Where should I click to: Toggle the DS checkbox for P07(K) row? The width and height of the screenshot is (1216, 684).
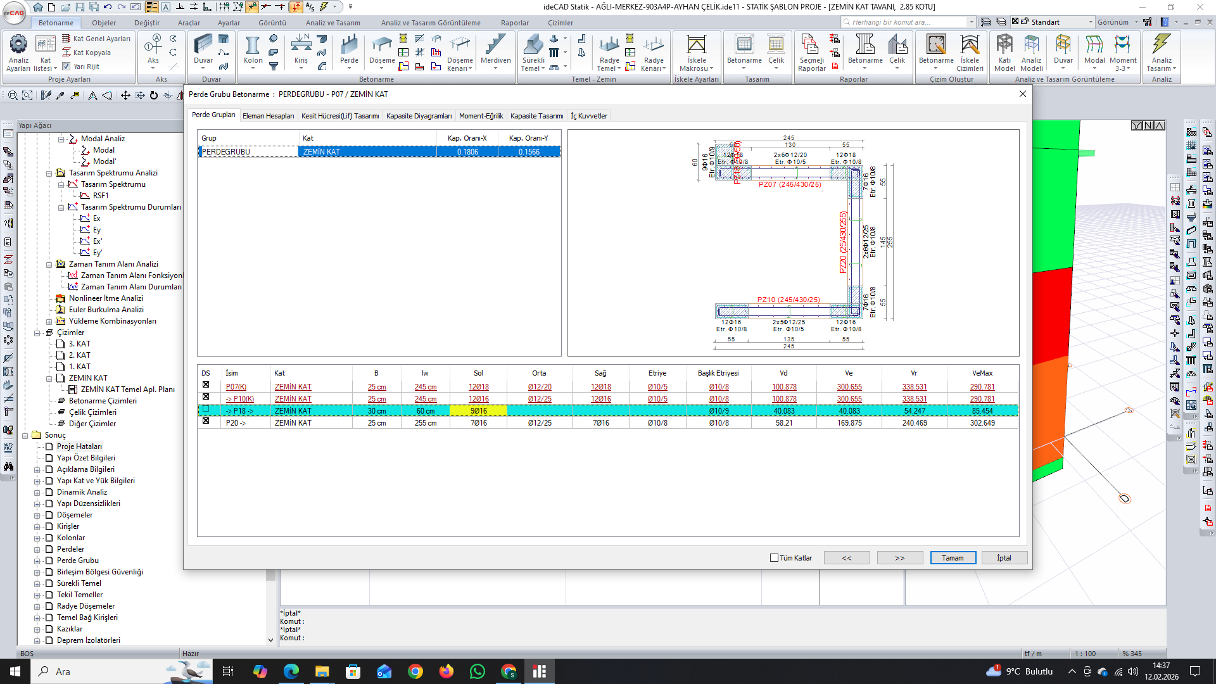tap(206, 385)
